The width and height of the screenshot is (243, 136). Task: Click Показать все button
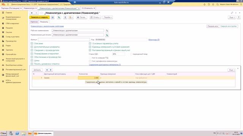(x=213, y=26)
